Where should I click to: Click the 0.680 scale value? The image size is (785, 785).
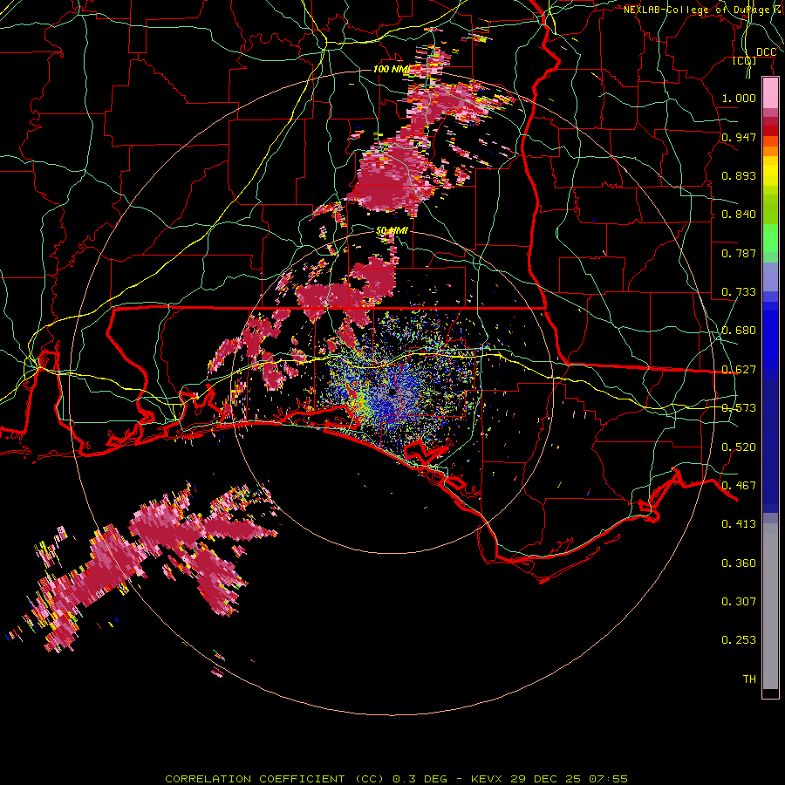tap(739, 331)
